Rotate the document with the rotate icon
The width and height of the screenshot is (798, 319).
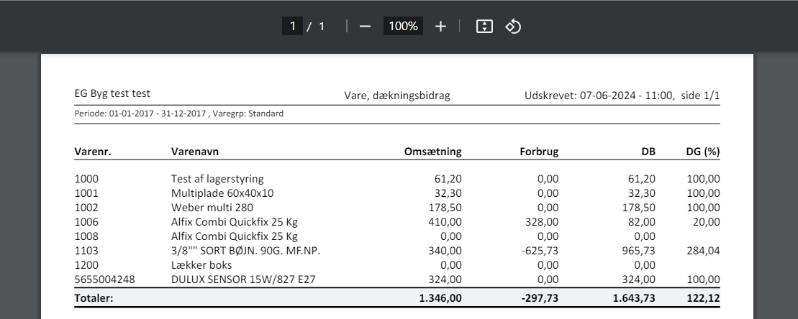click(513, 26)
